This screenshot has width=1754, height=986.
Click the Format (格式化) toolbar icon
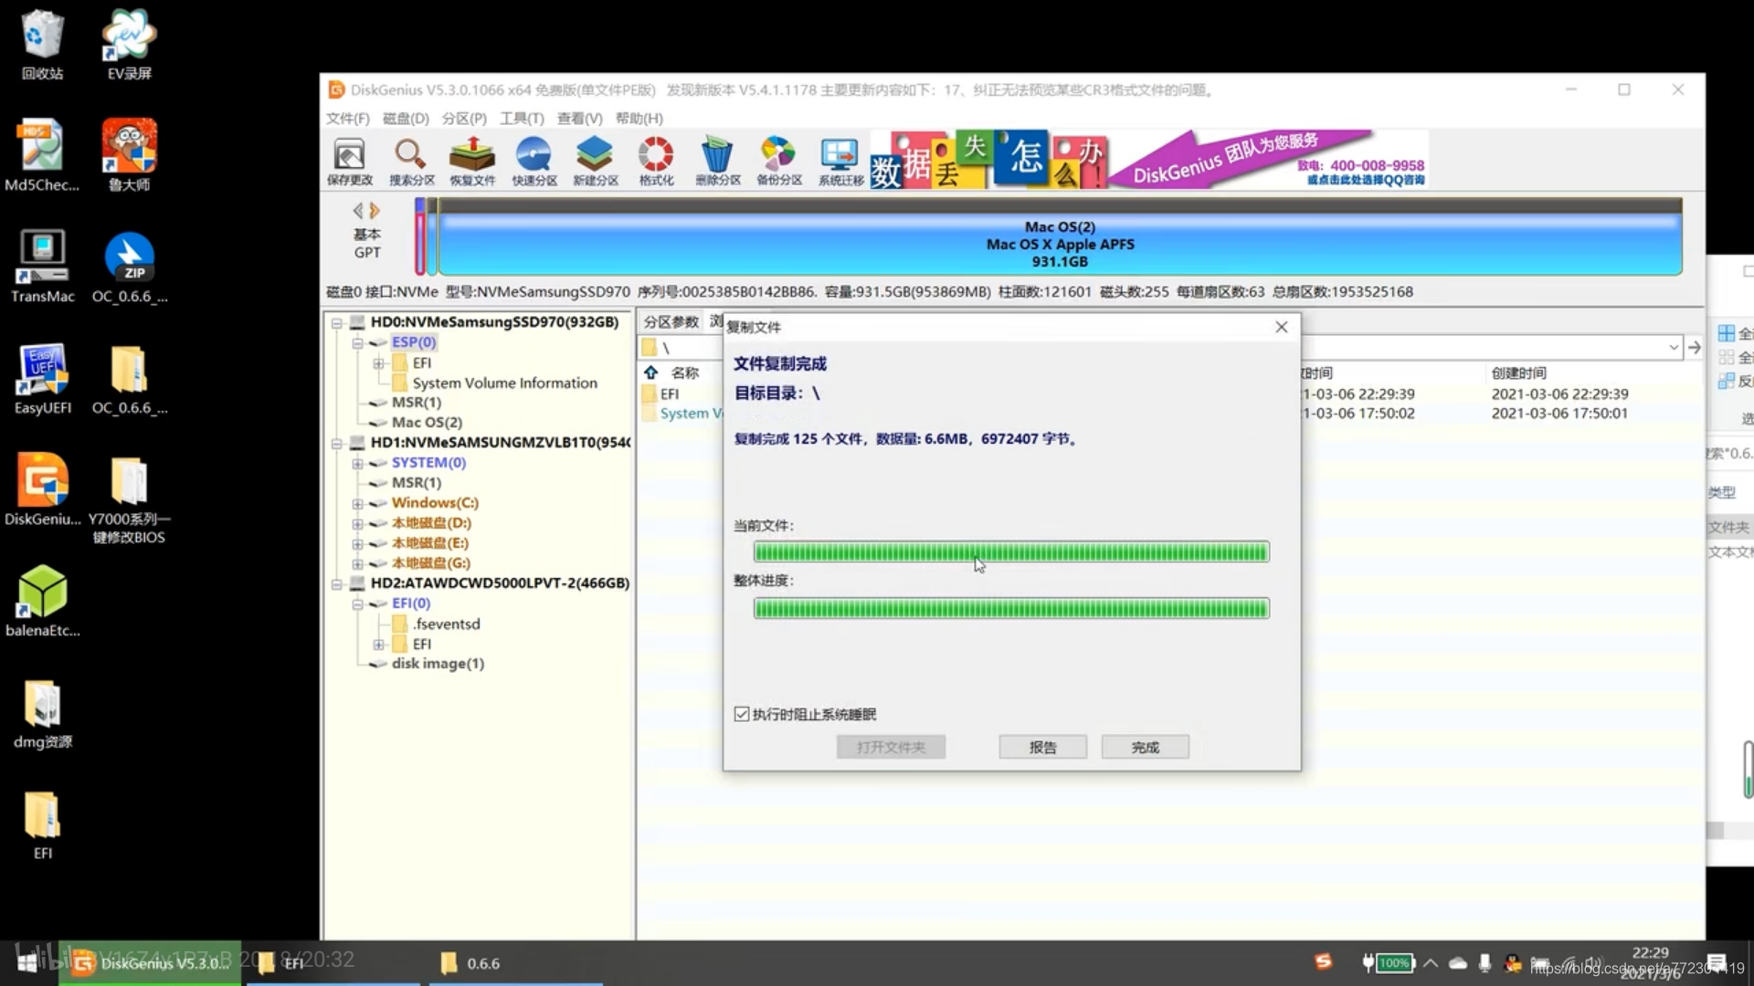pos(656,162)
